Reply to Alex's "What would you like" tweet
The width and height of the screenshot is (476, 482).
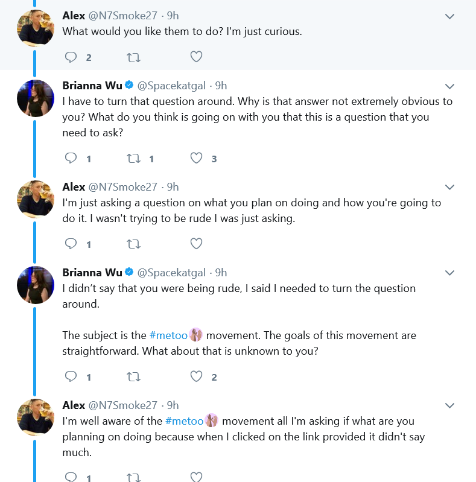(71, 57)
